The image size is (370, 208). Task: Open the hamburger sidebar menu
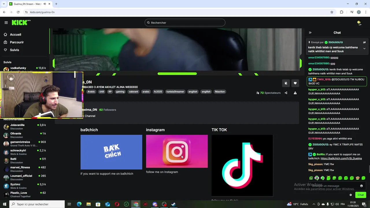click(6, 23)
